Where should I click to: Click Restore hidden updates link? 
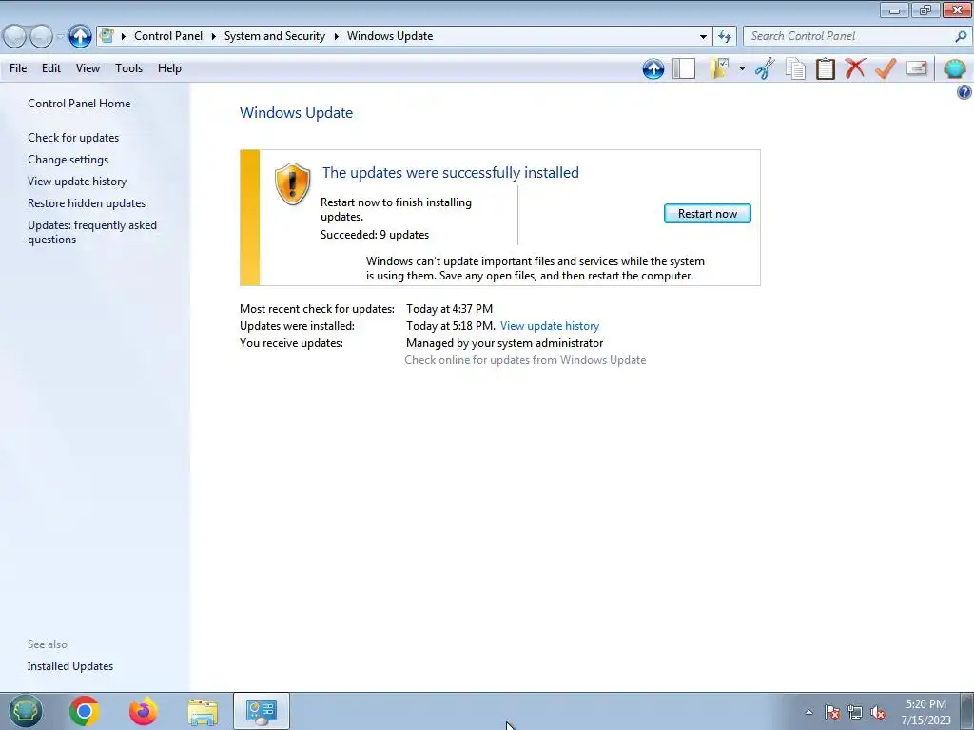87,203
